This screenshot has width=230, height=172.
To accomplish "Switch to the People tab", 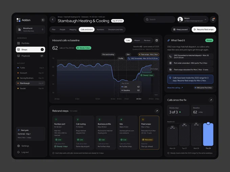I will tap(63, 30).
